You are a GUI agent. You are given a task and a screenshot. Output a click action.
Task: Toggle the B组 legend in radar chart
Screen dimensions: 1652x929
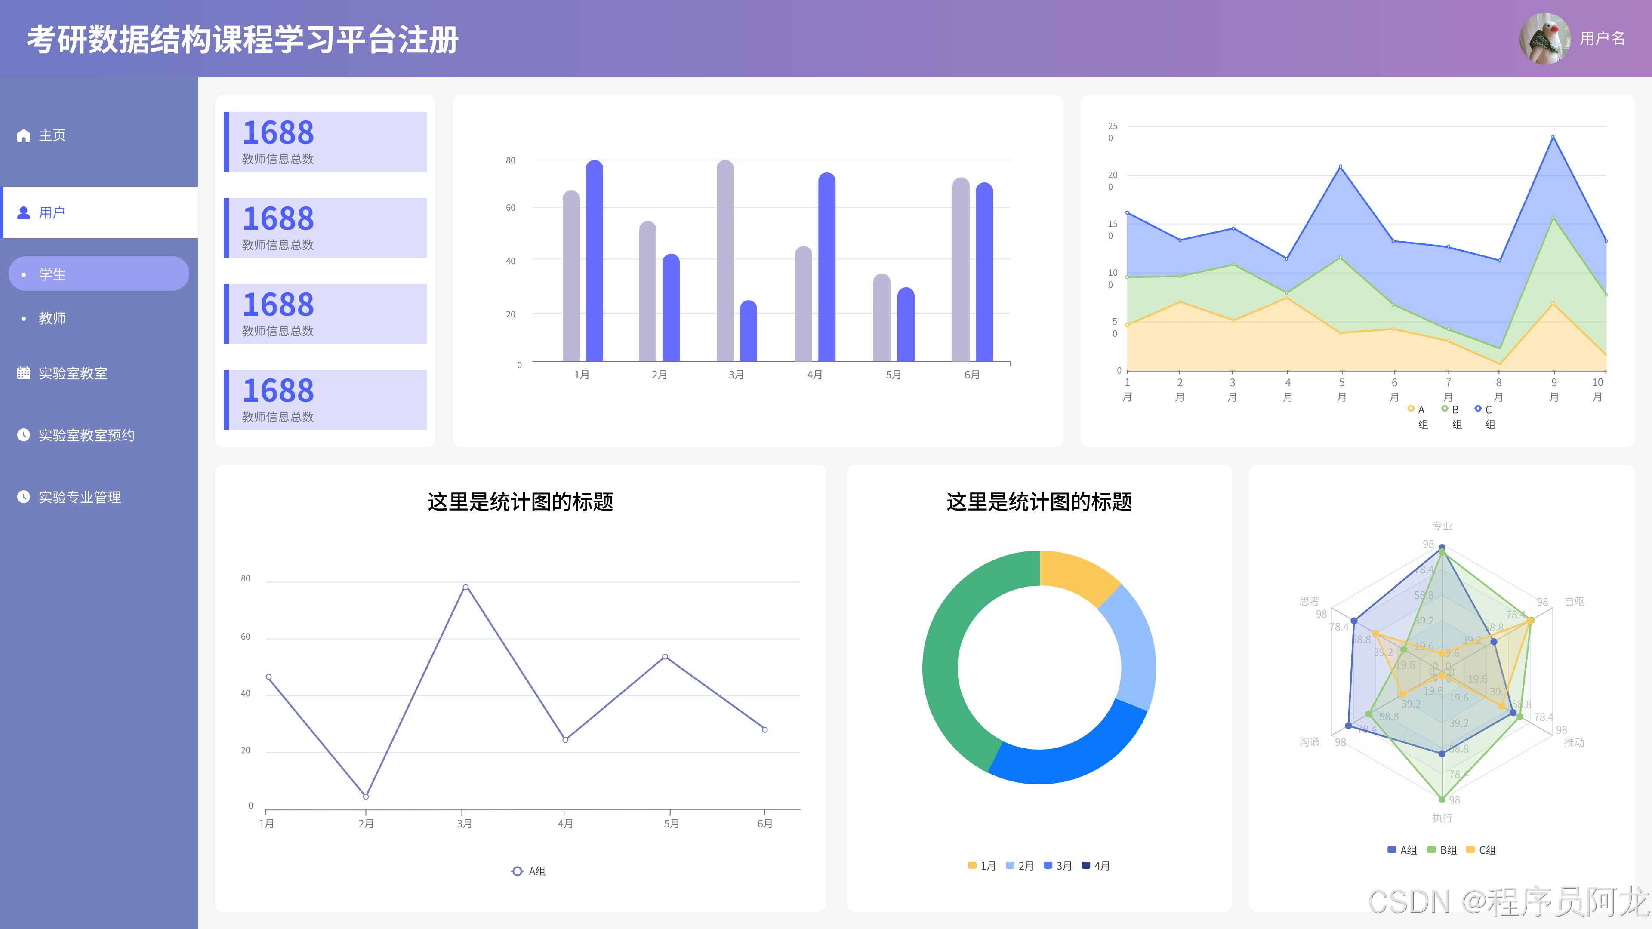(1442, 850)
